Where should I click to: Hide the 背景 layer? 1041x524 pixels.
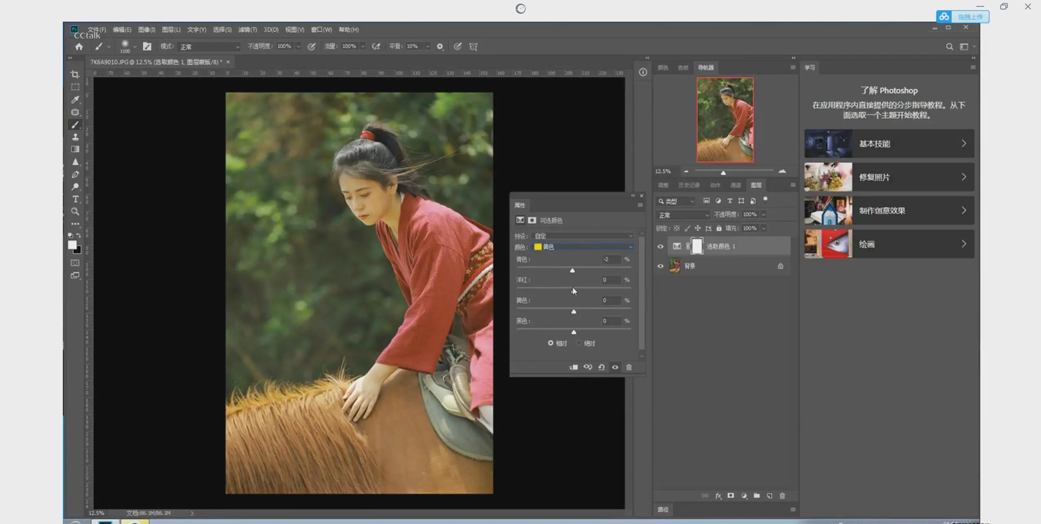pyautogui.click(x=660, y=266)
